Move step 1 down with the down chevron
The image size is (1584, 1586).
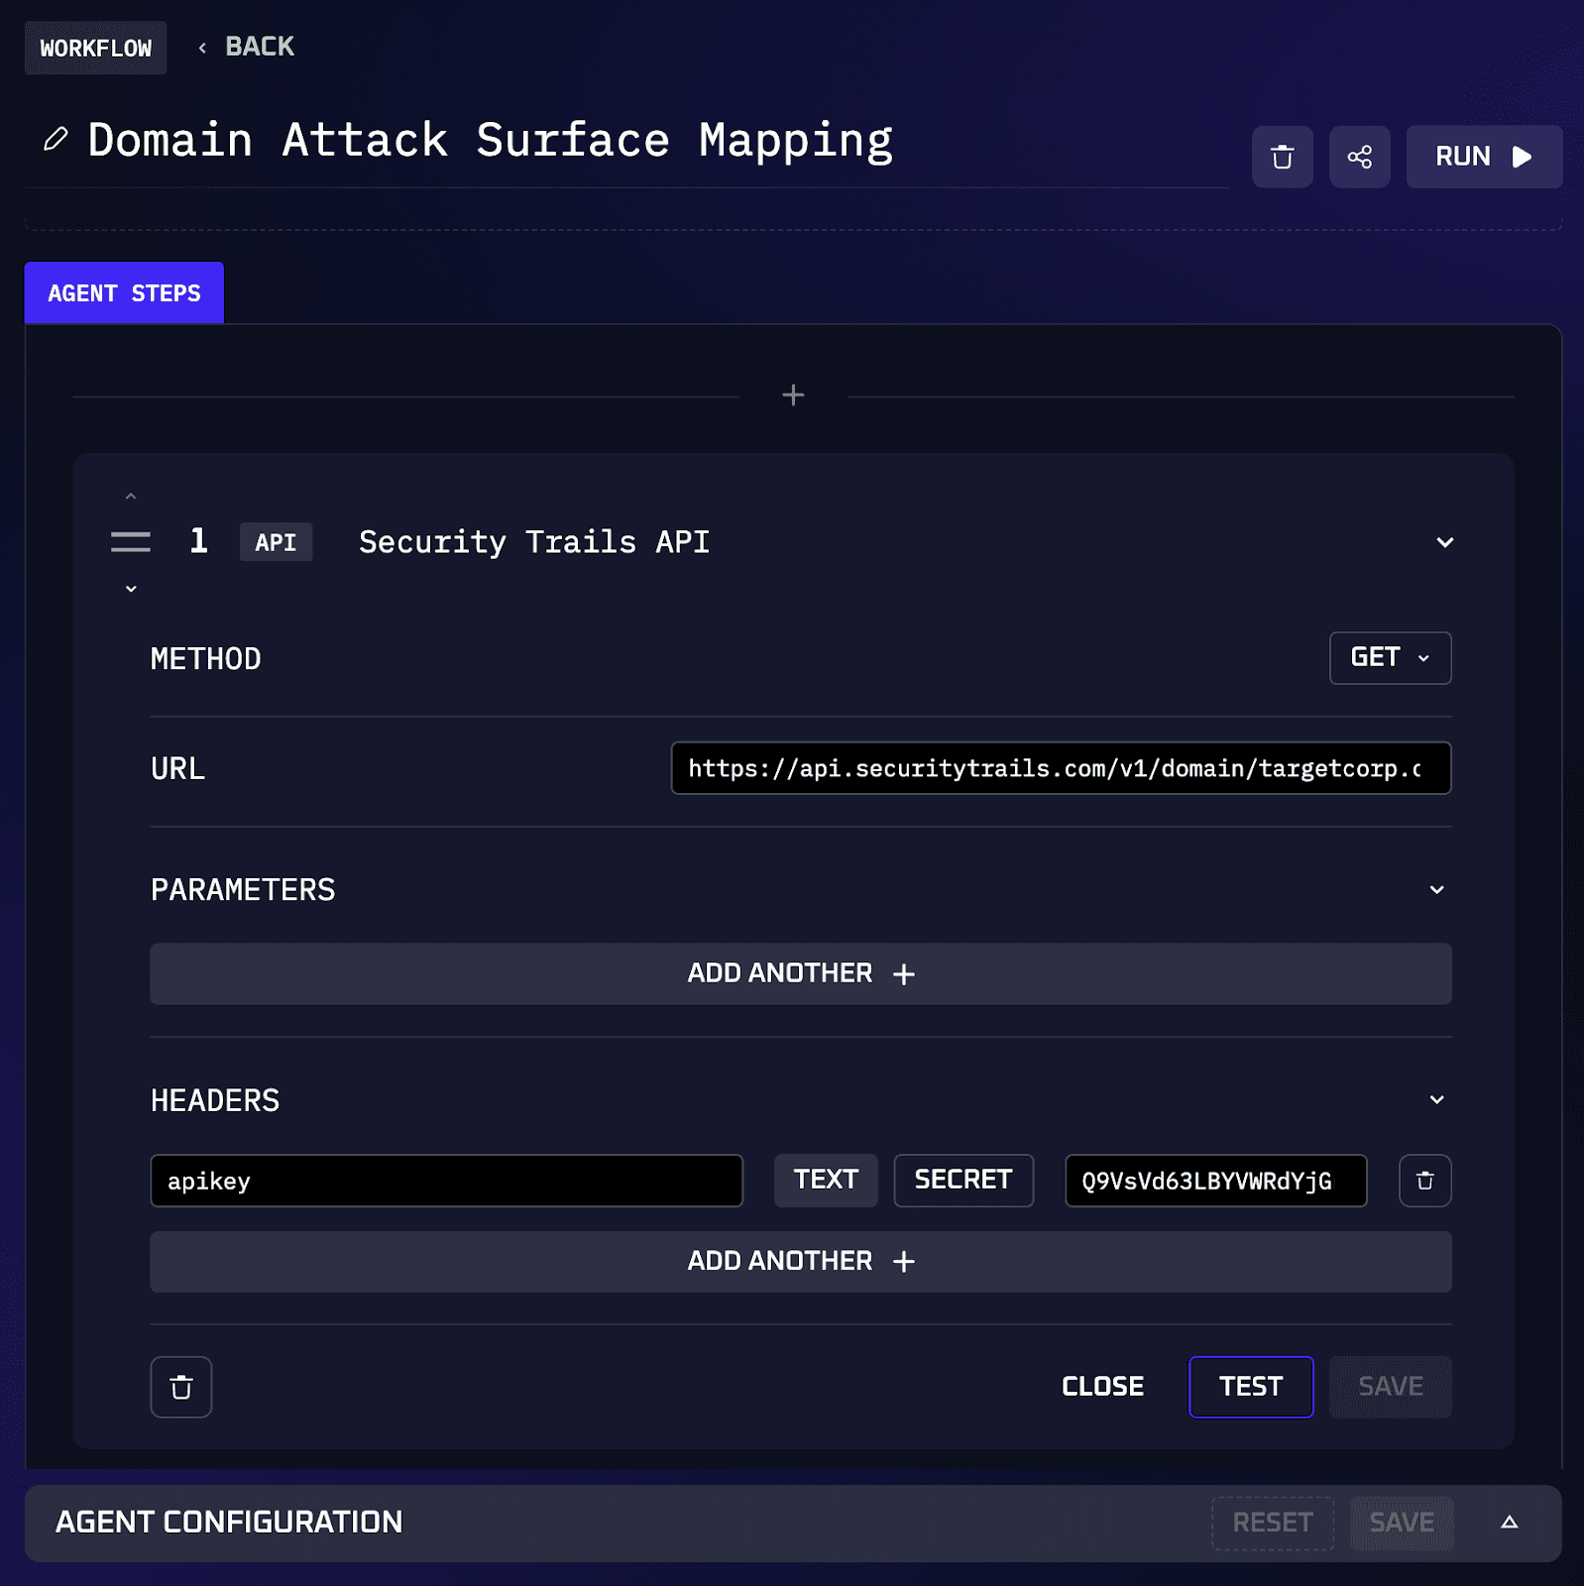pos(131,589)
